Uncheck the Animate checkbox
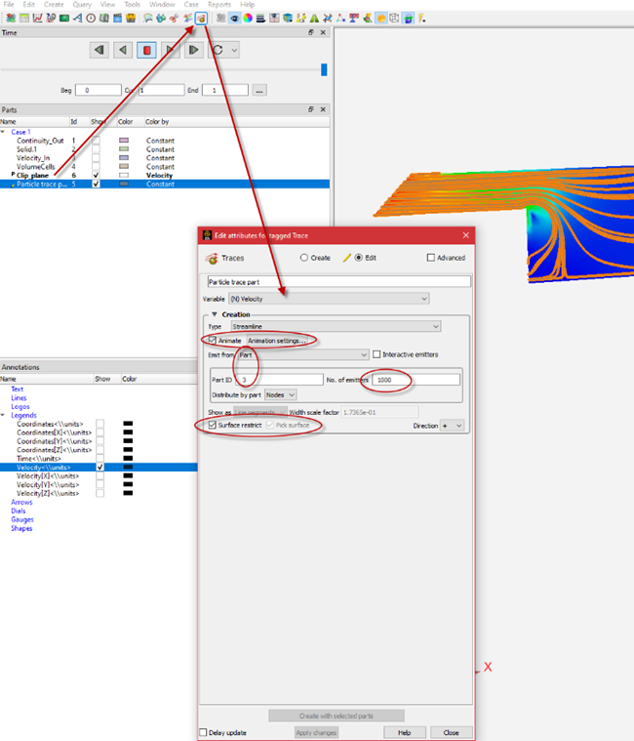This screenshot has width=634, height=741. coord(213,341)
